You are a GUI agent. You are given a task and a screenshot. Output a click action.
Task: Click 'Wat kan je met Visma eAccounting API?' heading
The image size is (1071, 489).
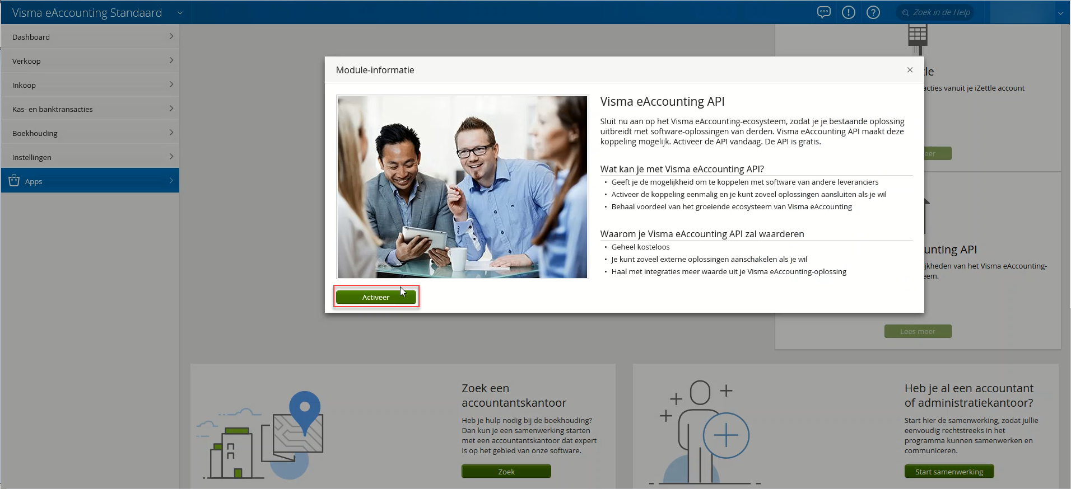(682, 169)
